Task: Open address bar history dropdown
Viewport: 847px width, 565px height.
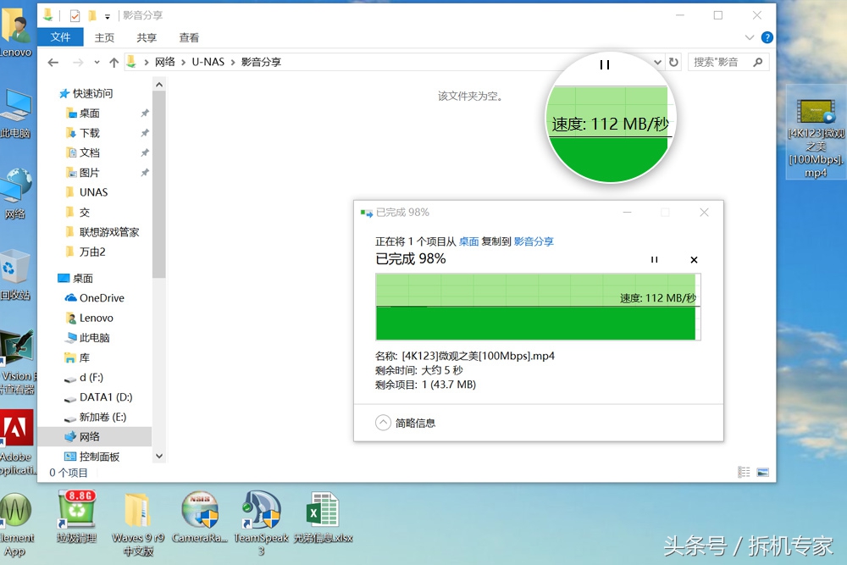Action: click(x=657, y=62)
